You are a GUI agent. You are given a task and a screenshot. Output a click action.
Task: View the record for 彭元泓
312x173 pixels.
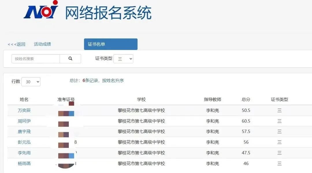(x=24, y=142)
